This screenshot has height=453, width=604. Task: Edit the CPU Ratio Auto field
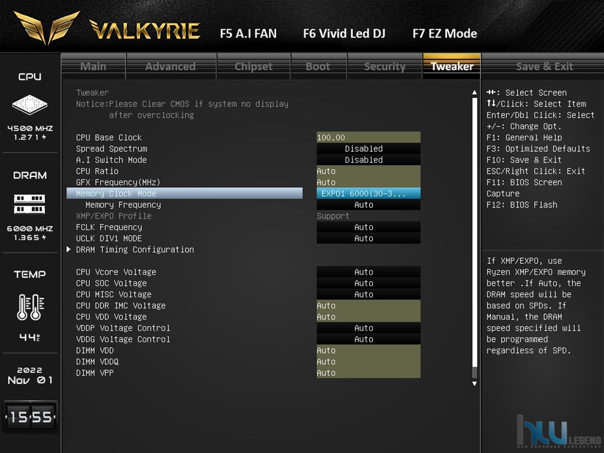[x=368, y=171]
